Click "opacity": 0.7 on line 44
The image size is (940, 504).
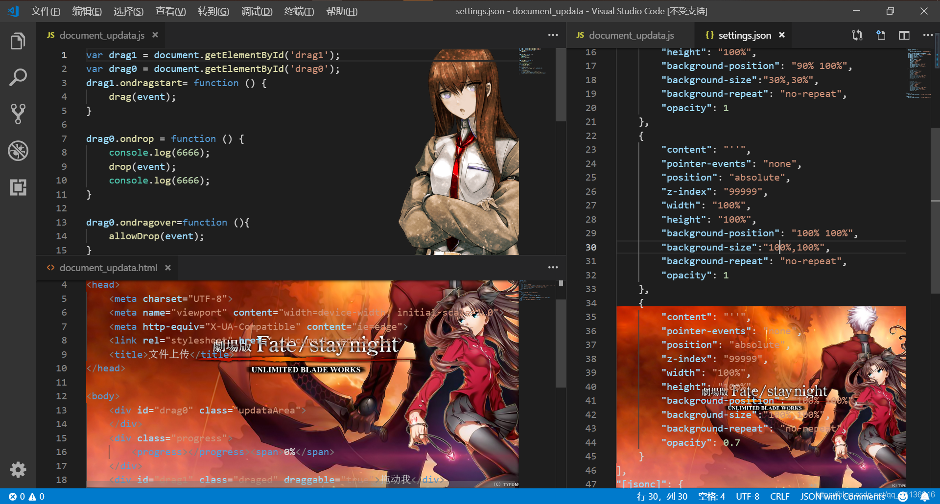pos(701,442)
